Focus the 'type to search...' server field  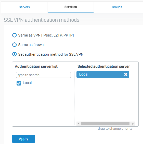coord(43,75)
